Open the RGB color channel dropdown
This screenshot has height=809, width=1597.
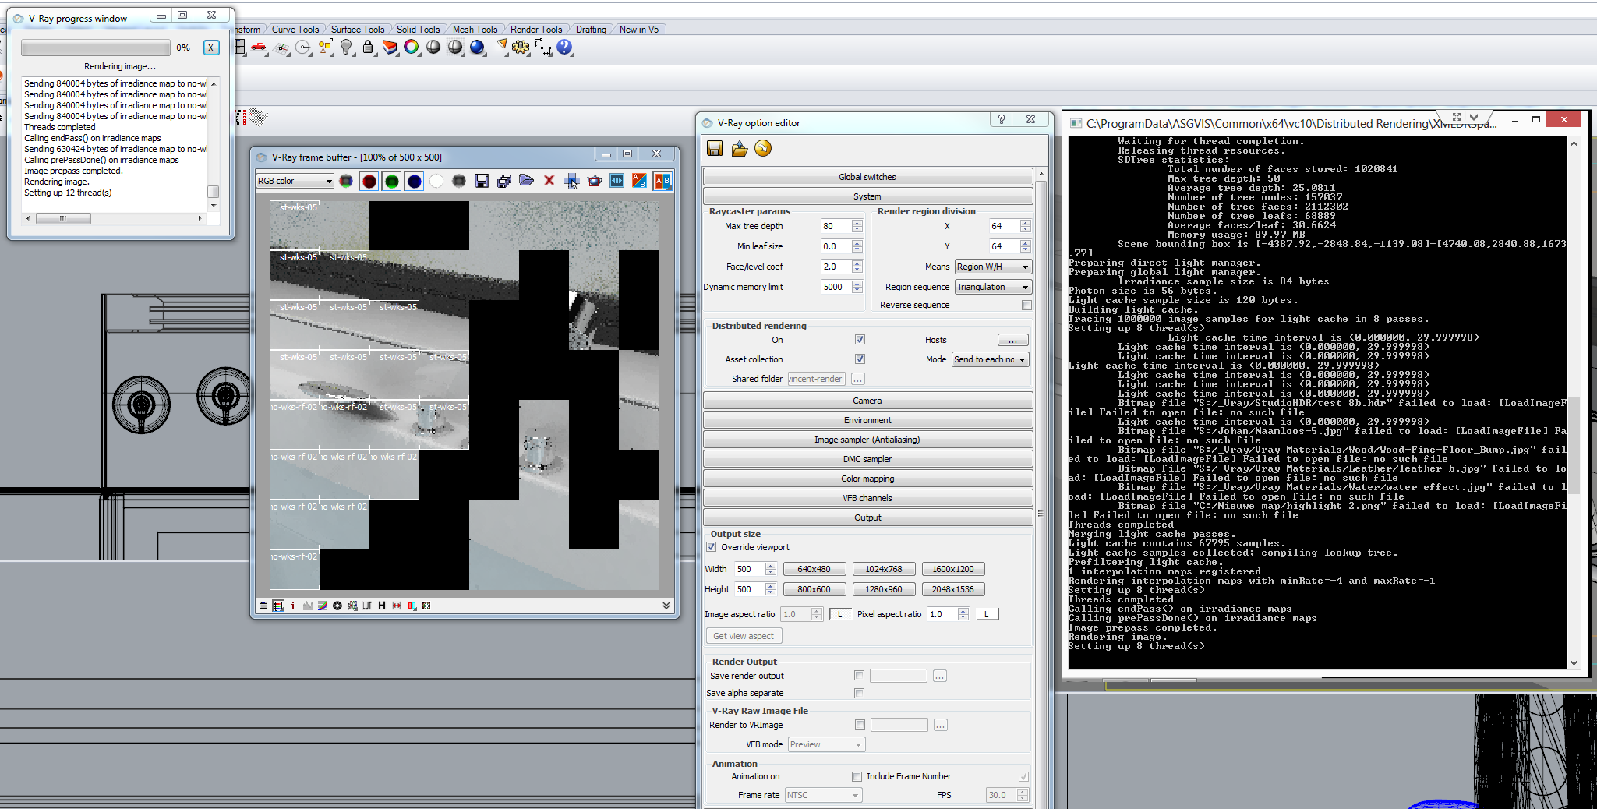click(295, 181)
